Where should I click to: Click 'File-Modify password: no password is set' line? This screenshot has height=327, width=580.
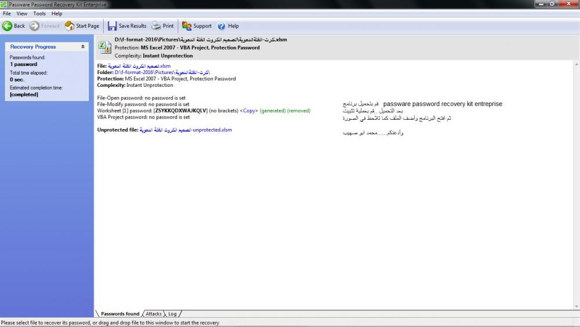pyautogui.click(x=143, y=104)
